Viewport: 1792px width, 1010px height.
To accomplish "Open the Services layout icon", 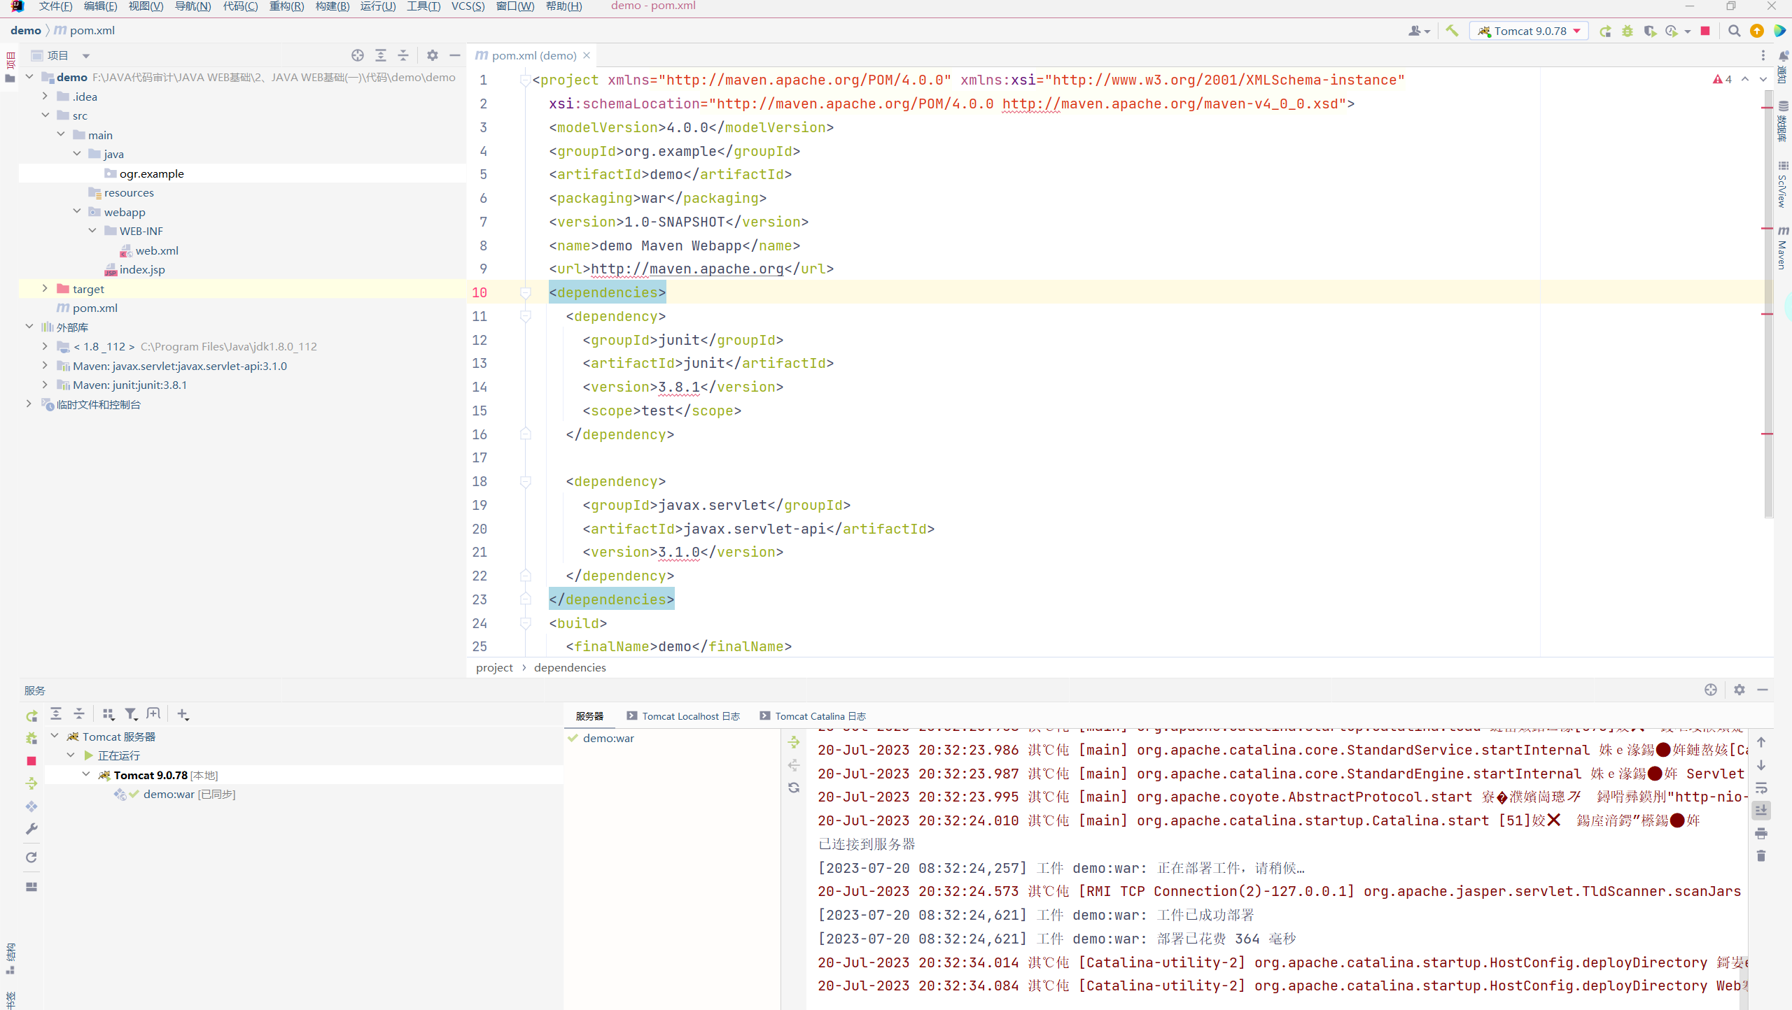I will (x=31, y=887).
